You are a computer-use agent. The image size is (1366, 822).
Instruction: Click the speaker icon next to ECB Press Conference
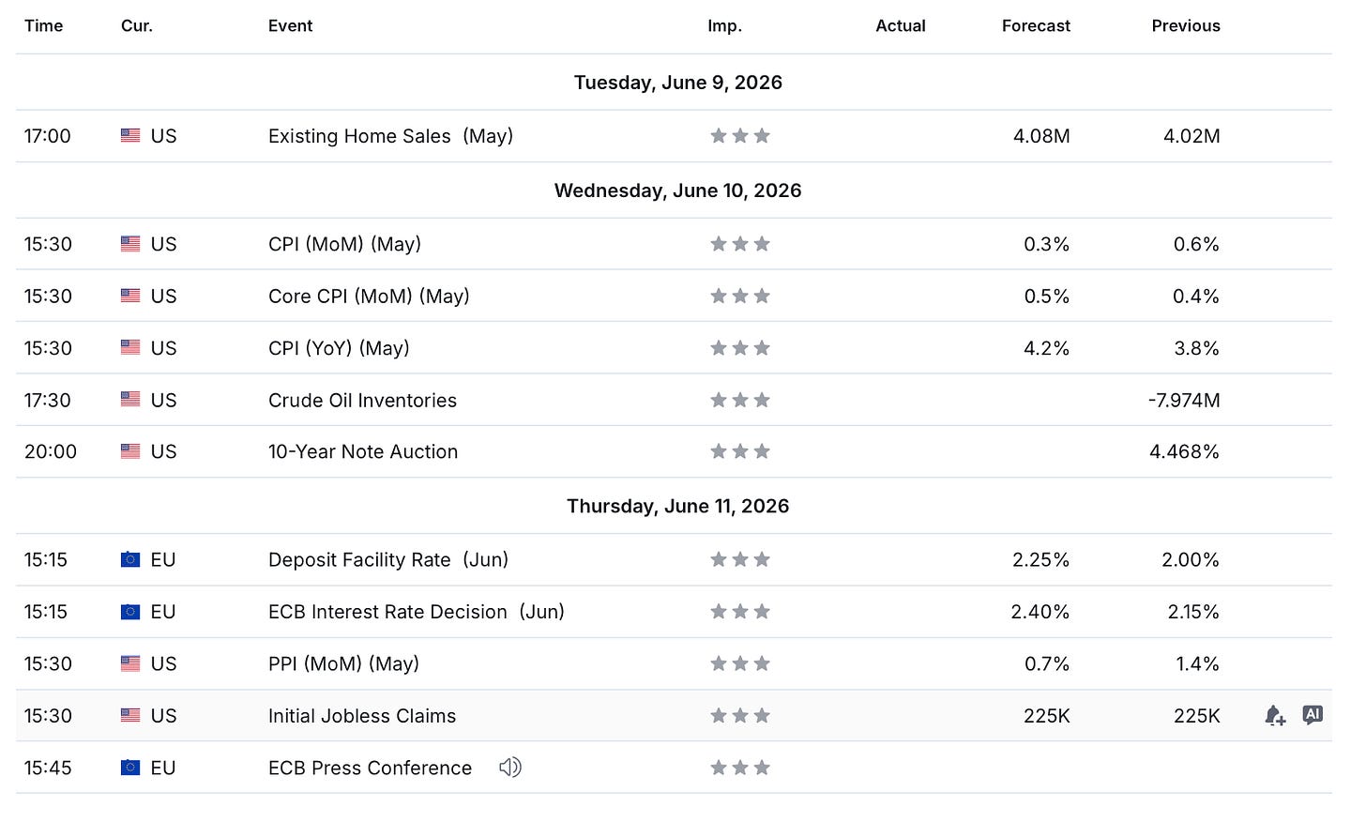click(509, 768)
